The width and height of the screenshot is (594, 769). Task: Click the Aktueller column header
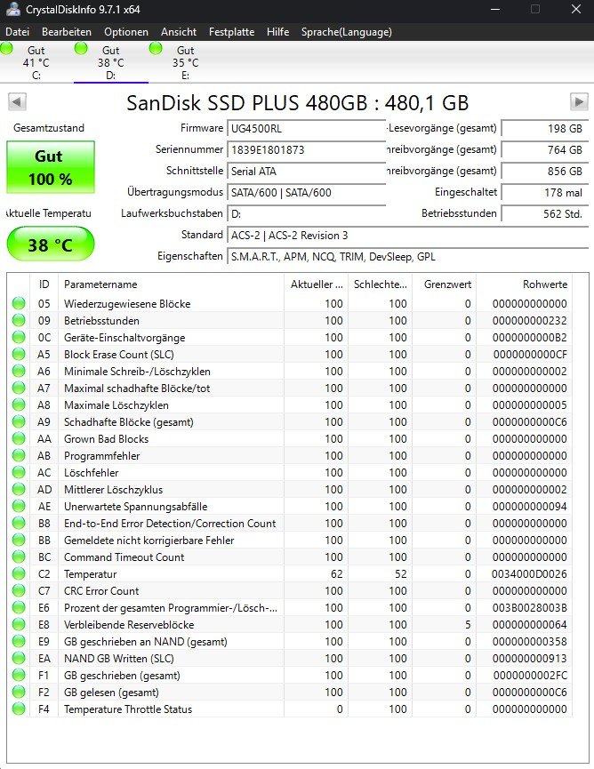(316, 284)
